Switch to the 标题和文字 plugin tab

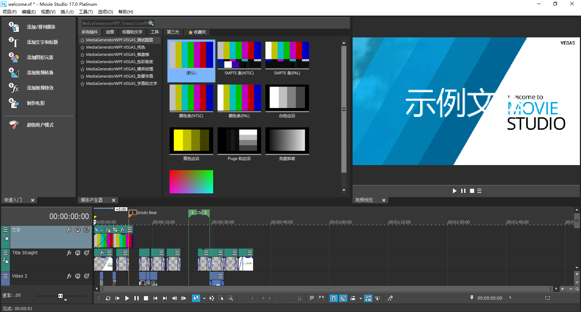click(132, 32)
